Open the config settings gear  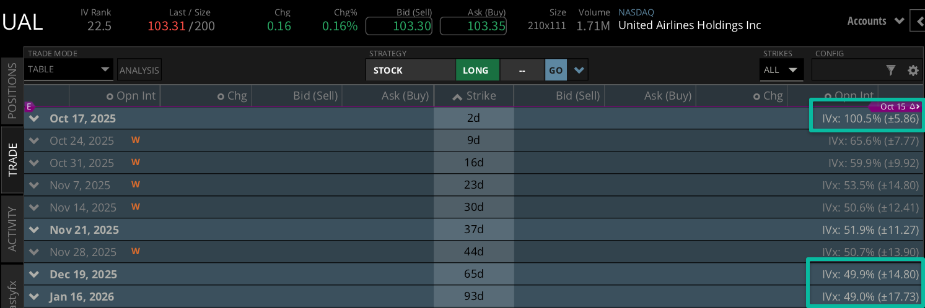tap(913, 71)
